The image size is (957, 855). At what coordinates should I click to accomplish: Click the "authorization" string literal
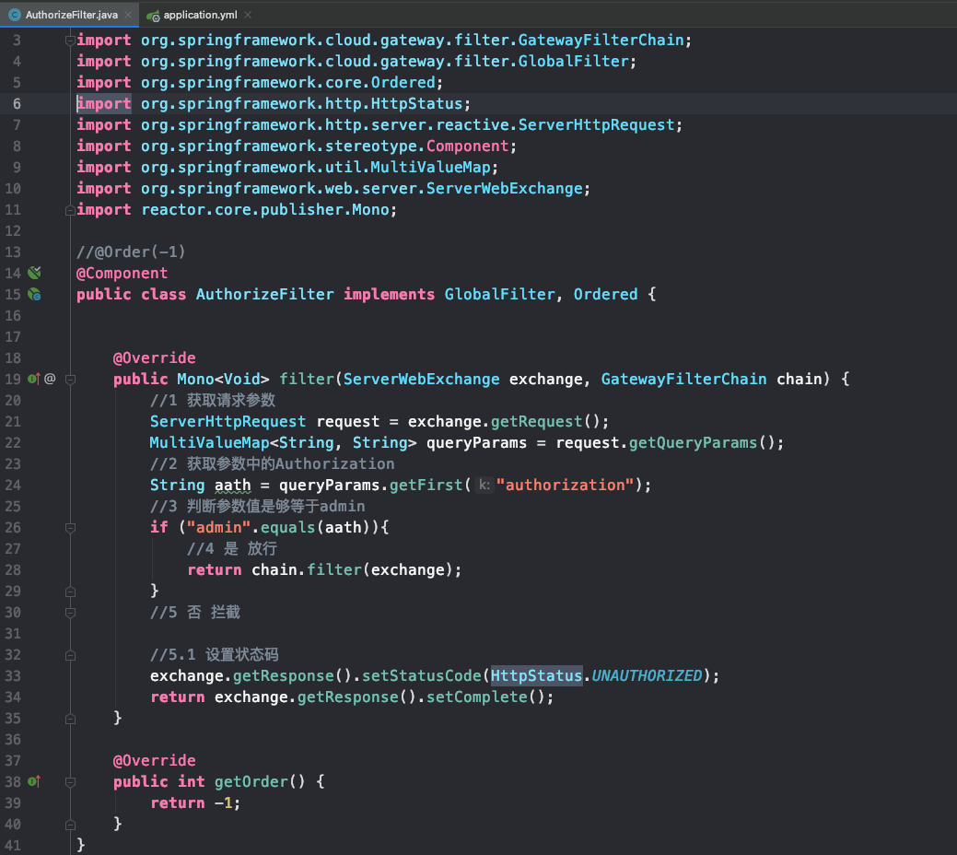(x=566, y=485)
